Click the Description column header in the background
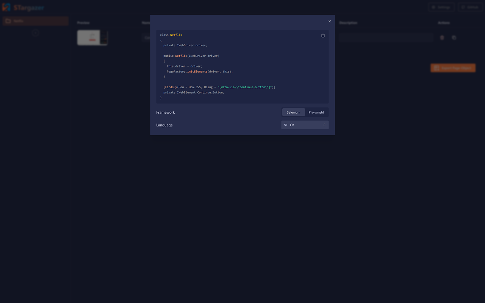Screen dimensions: 485x303 [x=348, y=23]
